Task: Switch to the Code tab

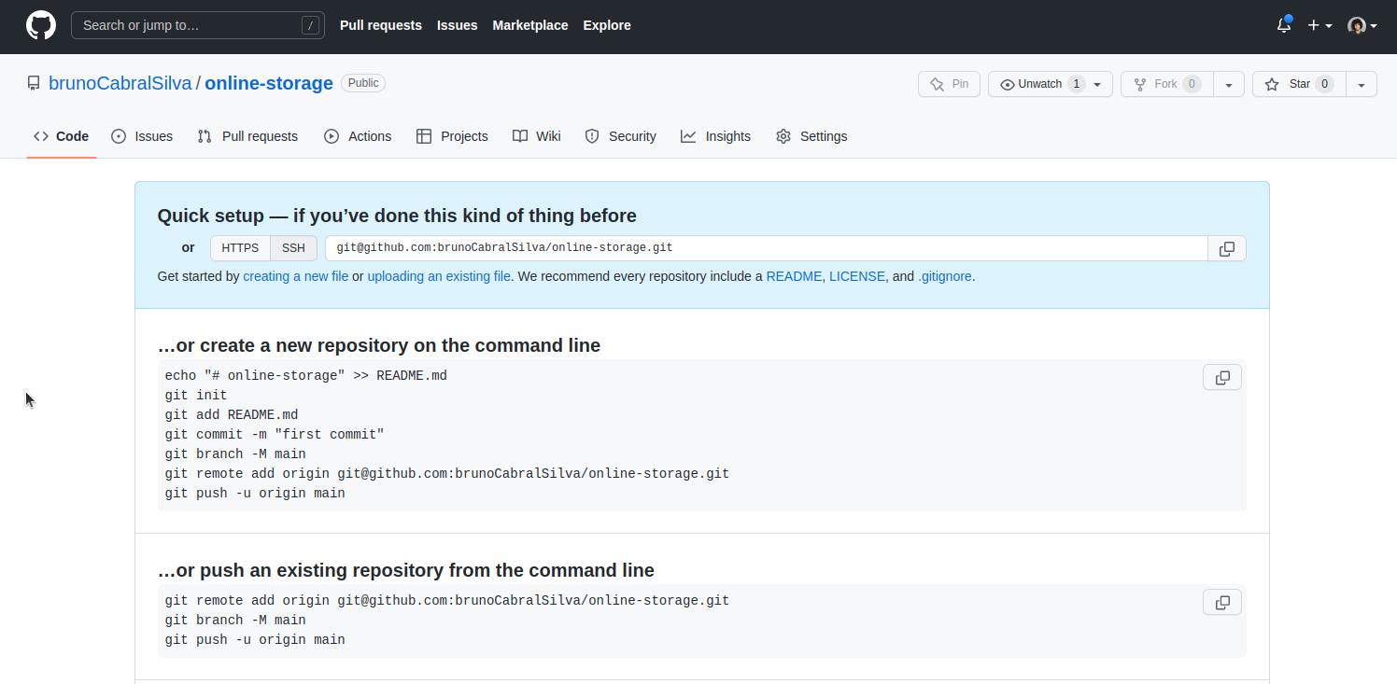Action: (x=62, y=136)
